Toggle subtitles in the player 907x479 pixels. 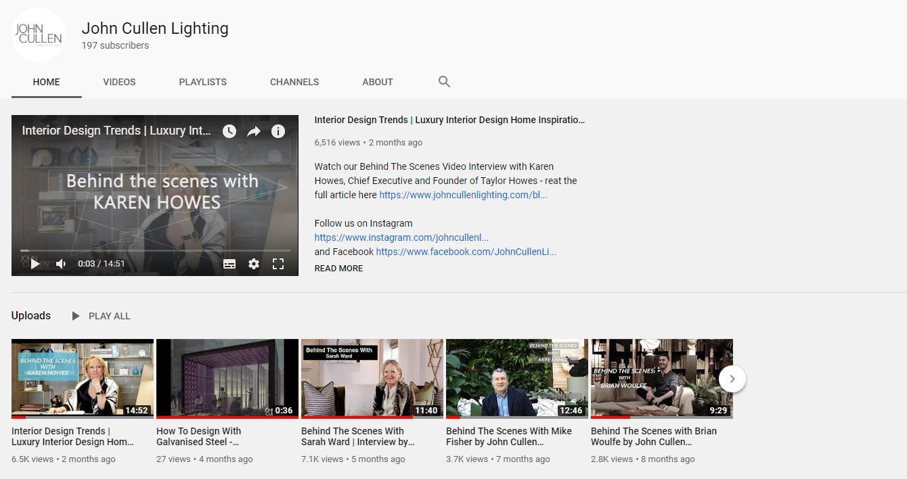[229, 264]
